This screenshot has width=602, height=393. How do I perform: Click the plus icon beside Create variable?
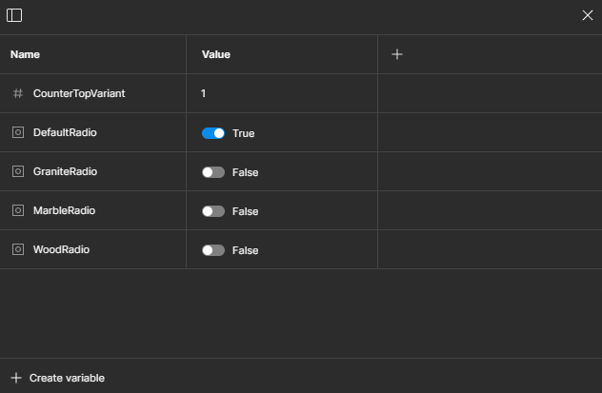pyautogui.click(x=16, y=378)
